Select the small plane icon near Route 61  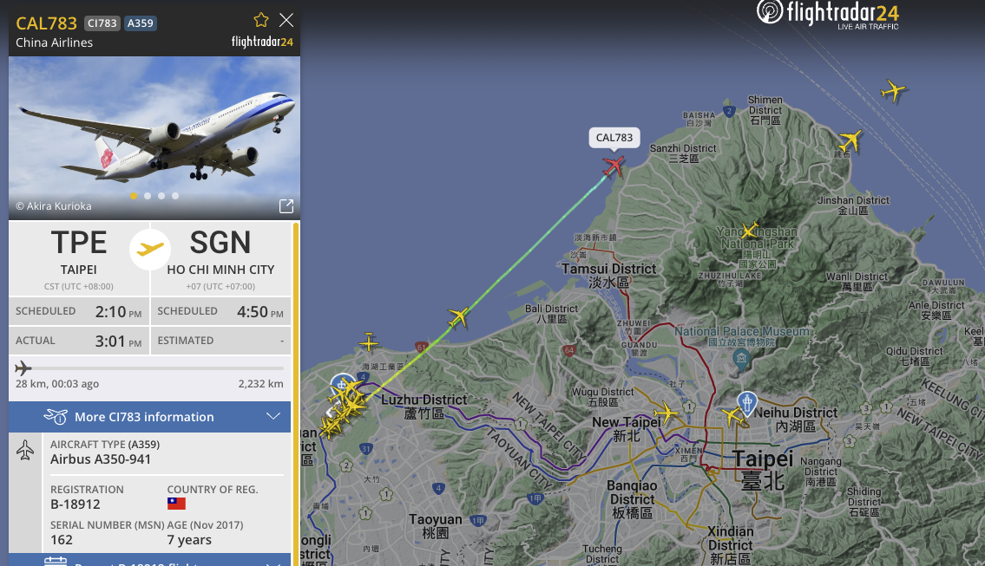click(369, 342)
